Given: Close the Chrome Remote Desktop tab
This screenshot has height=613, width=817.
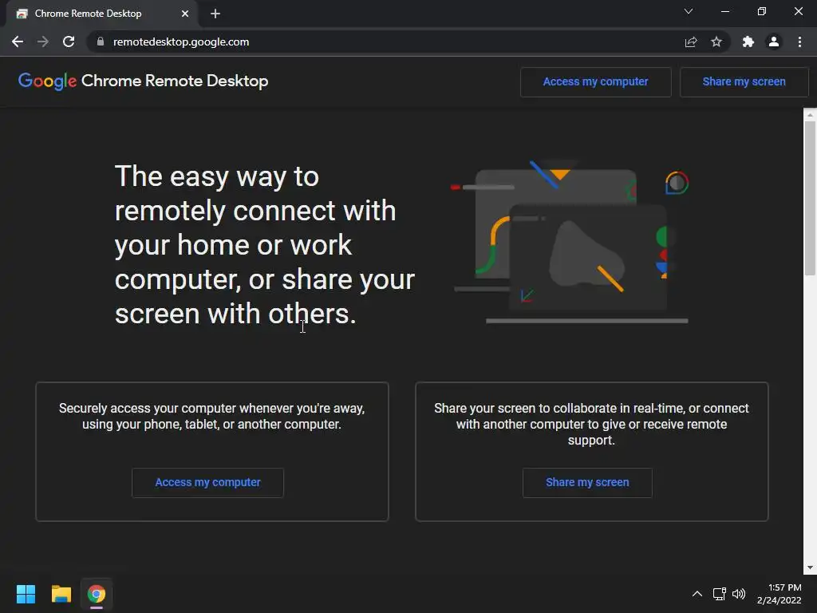Looking at the screenshot, I should (185, 14).
